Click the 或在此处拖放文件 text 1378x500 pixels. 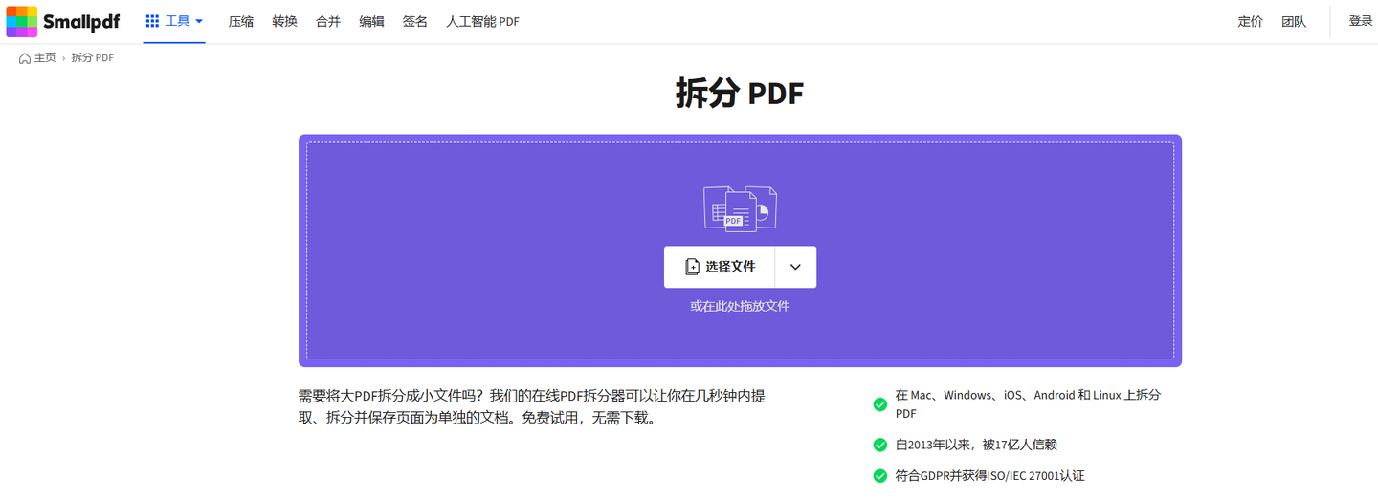click(x=740, y=306)
